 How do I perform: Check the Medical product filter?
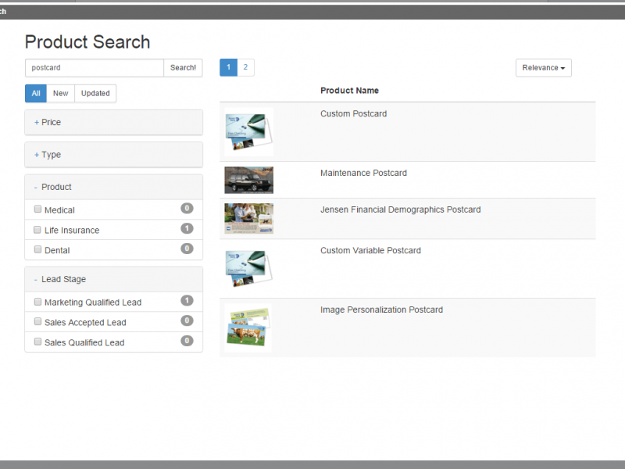37,209
